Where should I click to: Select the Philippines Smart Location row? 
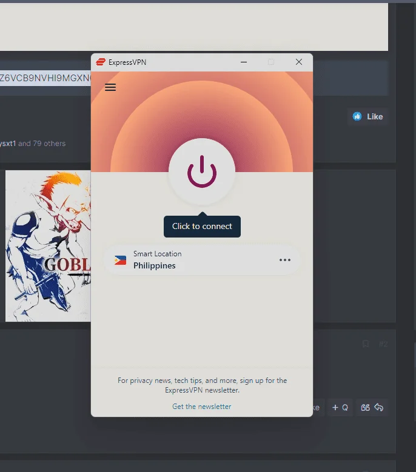(x=202, y=260)
